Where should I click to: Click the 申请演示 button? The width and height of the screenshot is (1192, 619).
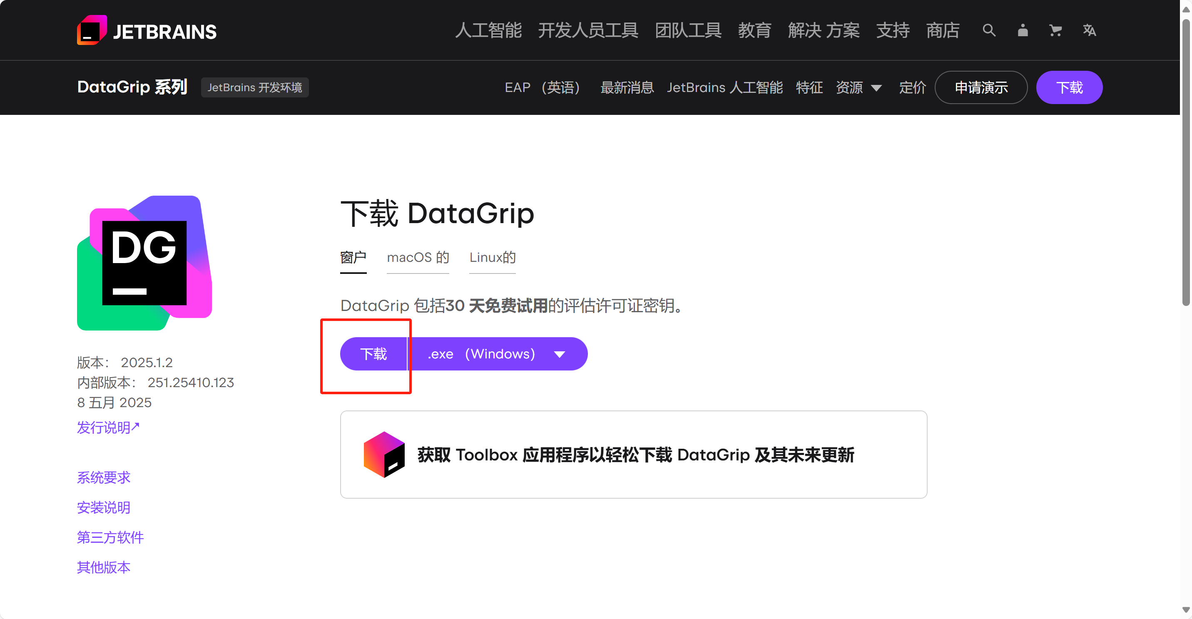(981, 87)
